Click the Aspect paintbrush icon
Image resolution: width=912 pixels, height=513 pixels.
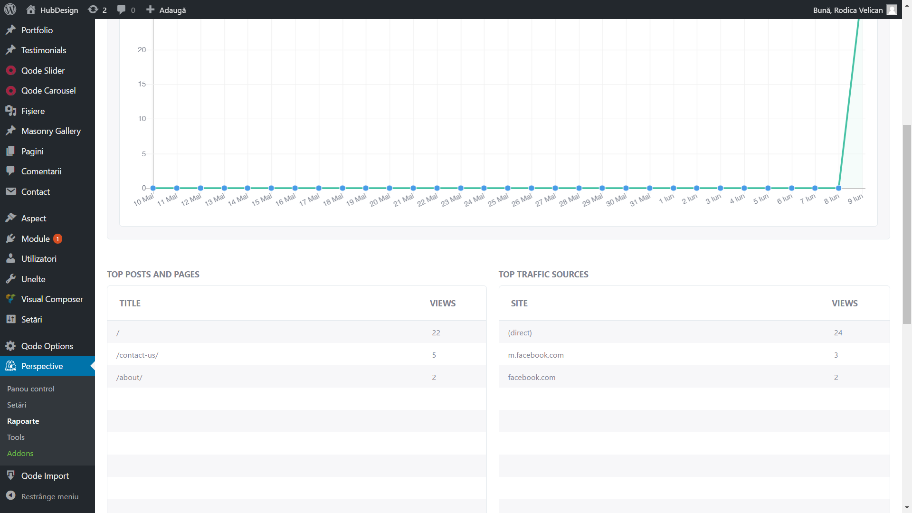click(10, 218)
